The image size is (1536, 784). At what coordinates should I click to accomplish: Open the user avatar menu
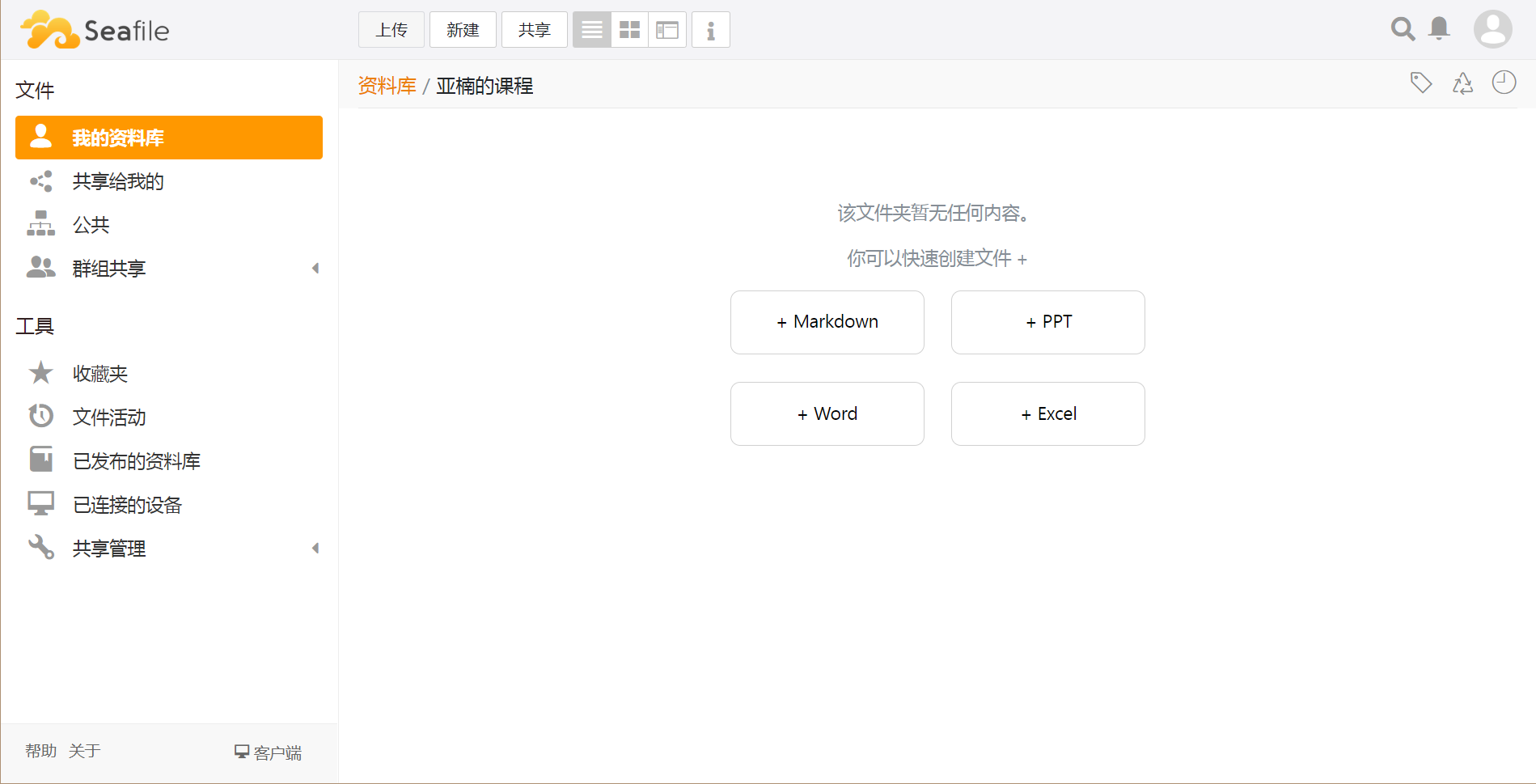(x=1492, y=29)
